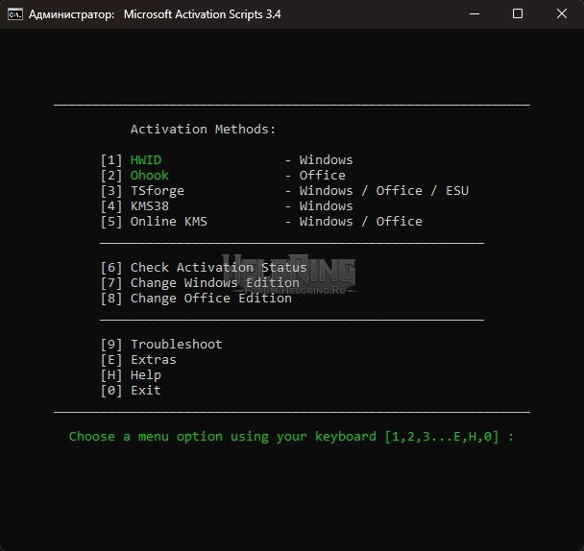Click 'Check Activation Status' entry

point(219,268)
